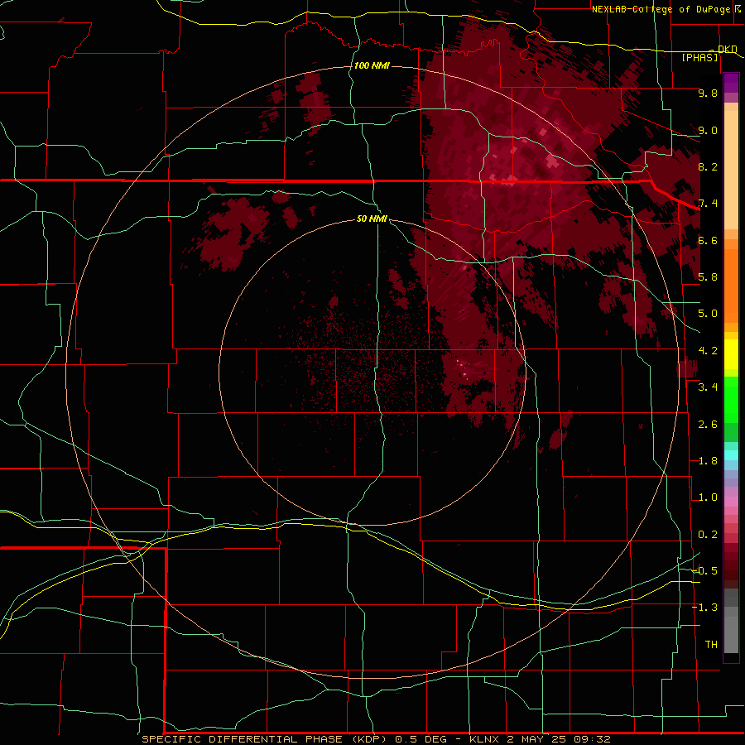This screenshot has height=745, width=745.
Task: Click the 4.2 scale value
Action: [708, 351]
